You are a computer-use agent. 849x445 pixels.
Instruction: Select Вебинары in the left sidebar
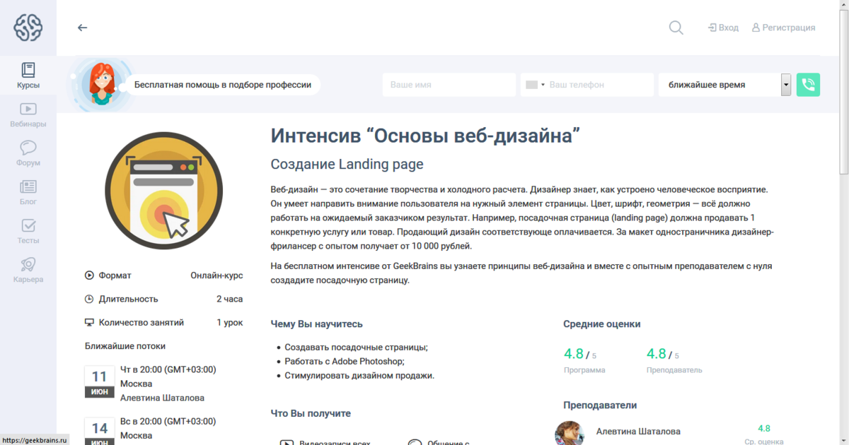tap(28, 115)
